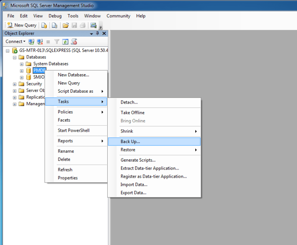The height and width of the screenshot is (245, 297).
Task: Click the Disconnect server icon
Action: click(x=40, y=42)
